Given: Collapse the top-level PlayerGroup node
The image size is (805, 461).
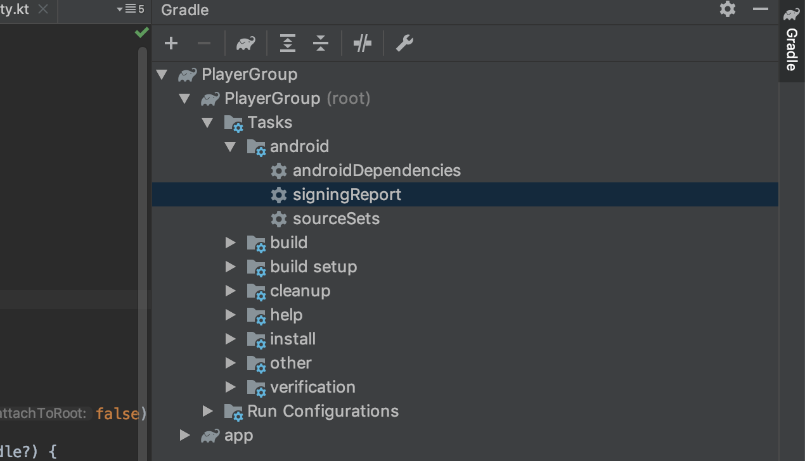Looking at the screenshot, I should coord(162,75).
